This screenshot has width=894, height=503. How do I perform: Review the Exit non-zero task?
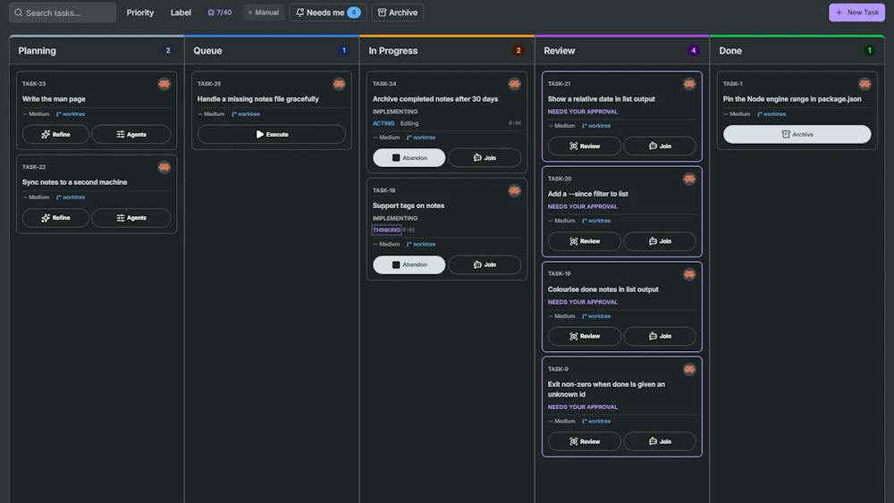585,441
